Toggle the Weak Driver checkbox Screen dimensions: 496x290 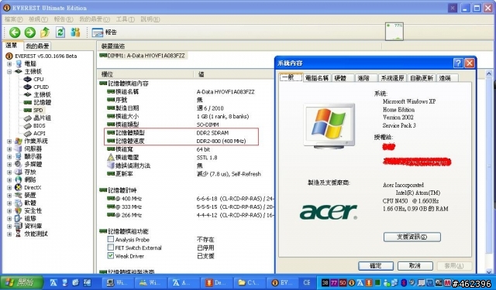coord(110,256)
